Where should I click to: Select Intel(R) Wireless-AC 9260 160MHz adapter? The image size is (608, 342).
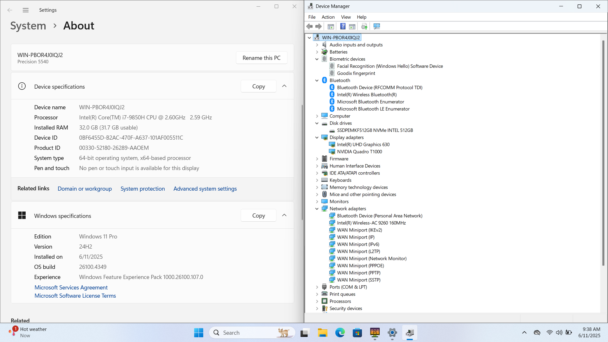pos(371,223)
